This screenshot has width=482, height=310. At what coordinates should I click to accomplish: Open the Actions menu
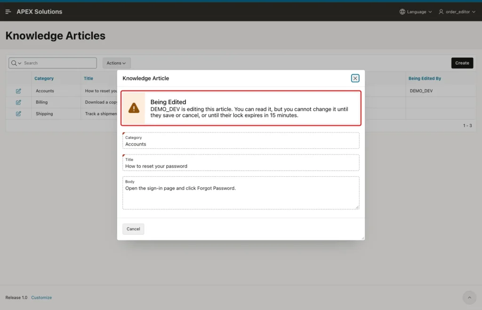click(x=116, y=63)
